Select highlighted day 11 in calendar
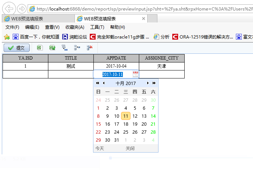The height and width of the screenshot is (170, 253). (x=126, y=116)
